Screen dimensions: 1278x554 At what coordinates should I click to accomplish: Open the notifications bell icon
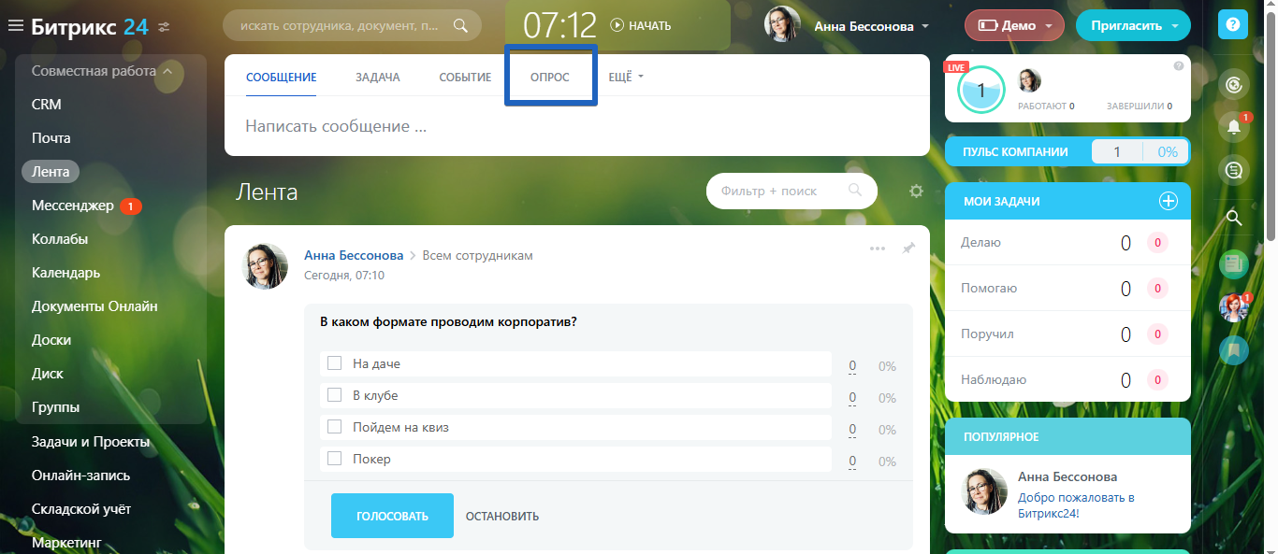pos(1234,127)
